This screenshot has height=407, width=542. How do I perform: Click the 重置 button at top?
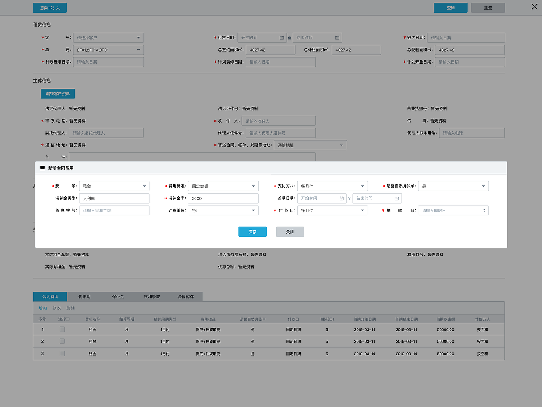488,8
